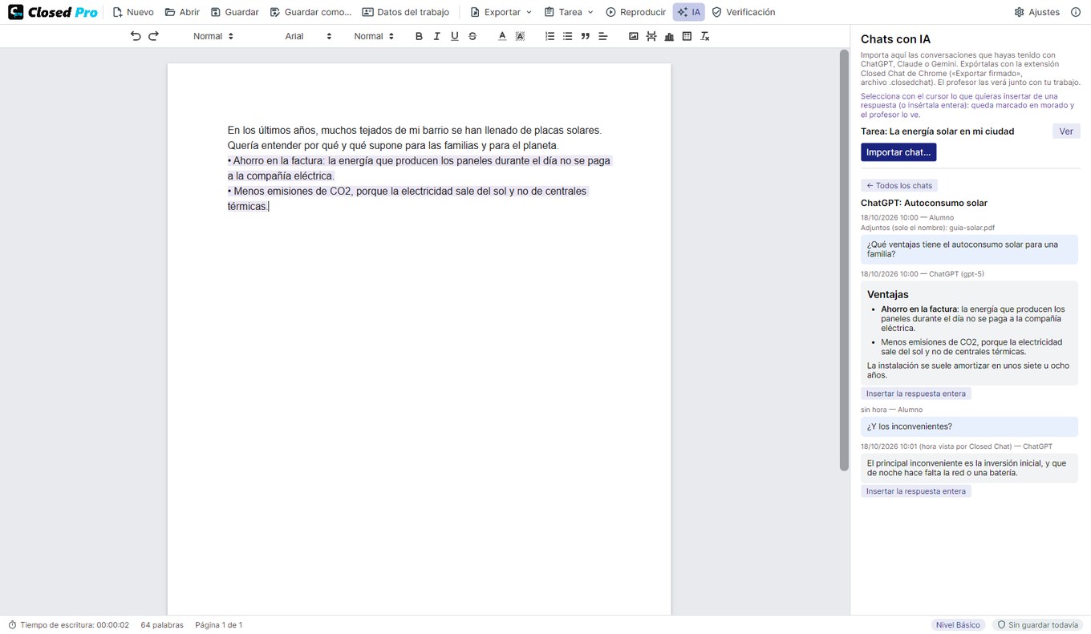Click the Importar chat... button
The width and height of the screenshot is (1091, 634).
pyautogui.click(x=898, y=152)
